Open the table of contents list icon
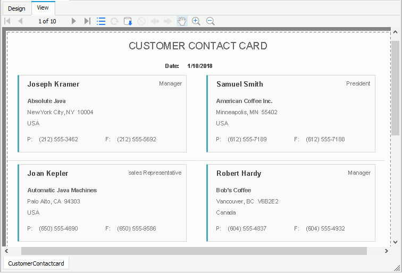Screen dimensions: 402x273 point(101,21)
